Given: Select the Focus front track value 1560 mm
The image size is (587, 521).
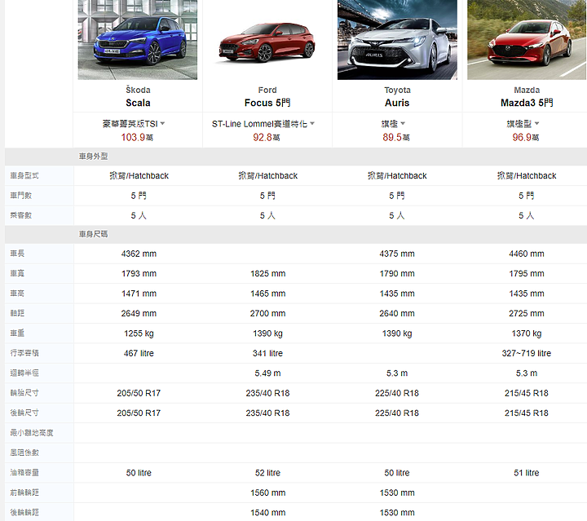Looking at the screenshot, I should point(268,492).
